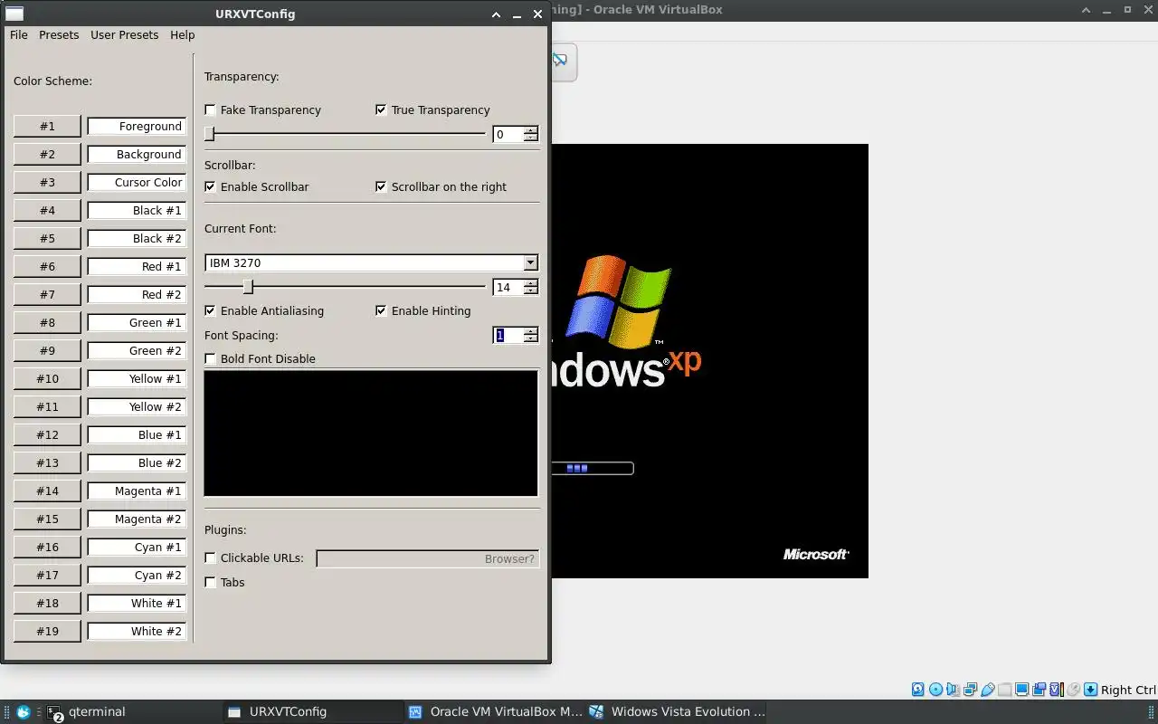
Task: Click VirtualBox audio speaker status icon
Action: (x=953, y=690)
